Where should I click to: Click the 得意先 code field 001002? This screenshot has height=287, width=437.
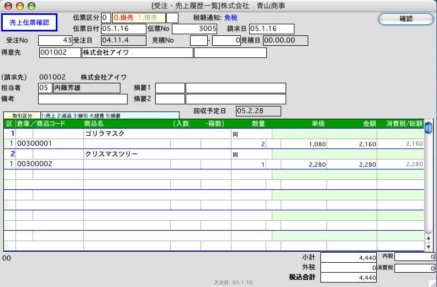(60, 53)
